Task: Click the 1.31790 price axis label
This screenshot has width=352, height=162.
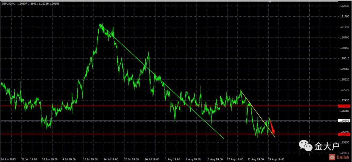Action: click(x=344, y=16)
